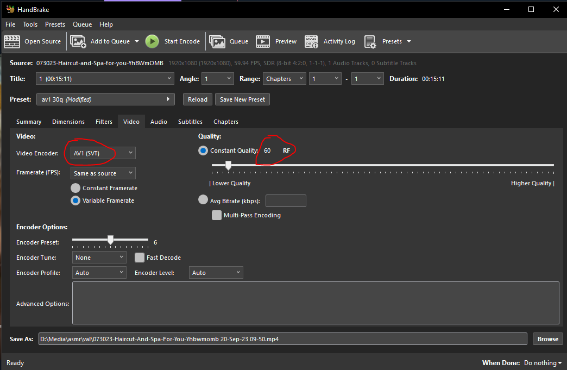This screenshot has height=370, width=567.
Task: Open the When Done dropdown showing Do nothing
Action: tap(543, 363)
